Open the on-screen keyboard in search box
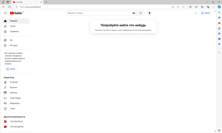222x133 pixels. pyautogui.click(x=134, y=13)
